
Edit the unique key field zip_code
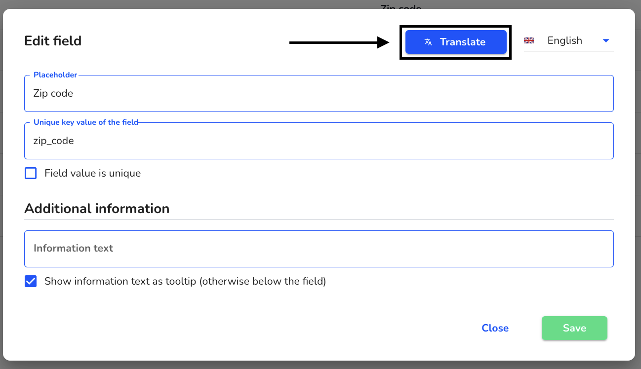(319, 141)
